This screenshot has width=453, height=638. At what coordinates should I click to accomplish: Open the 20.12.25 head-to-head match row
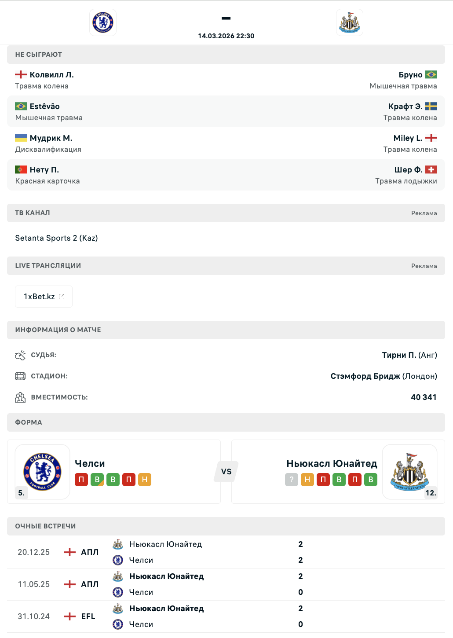click(x=226, y=552)
